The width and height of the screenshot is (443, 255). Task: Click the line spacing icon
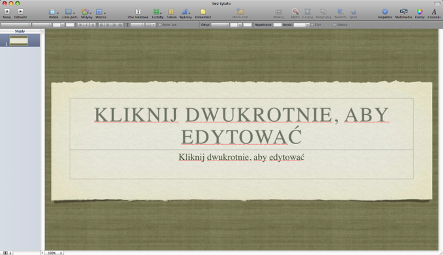(x=128, y=25)
